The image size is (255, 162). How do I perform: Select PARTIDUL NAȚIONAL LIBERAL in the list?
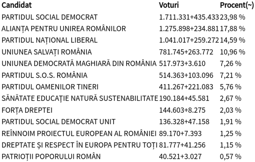49,40
